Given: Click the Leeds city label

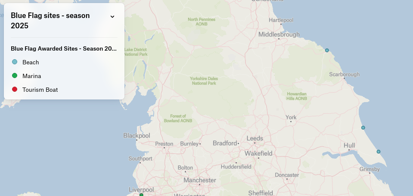Looking at the screenshot, I should click(255, 138).
